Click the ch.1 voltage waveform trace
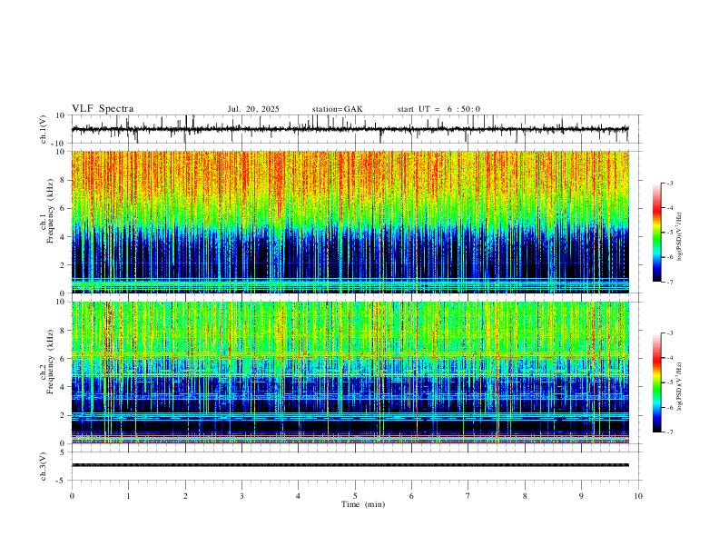 point(350,129)
